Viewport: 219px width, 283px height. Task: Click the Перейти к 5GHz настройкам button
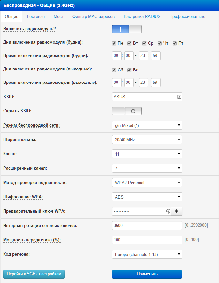pos(34,274)
